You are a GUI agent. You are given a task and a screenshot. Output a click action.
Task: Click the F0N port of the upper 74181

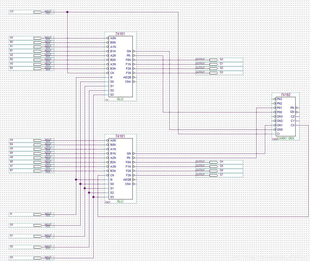(128, 60)
